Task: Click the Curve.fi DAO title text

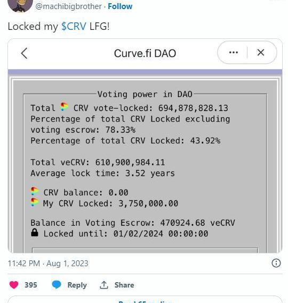Action: click(x=145, y=53)
